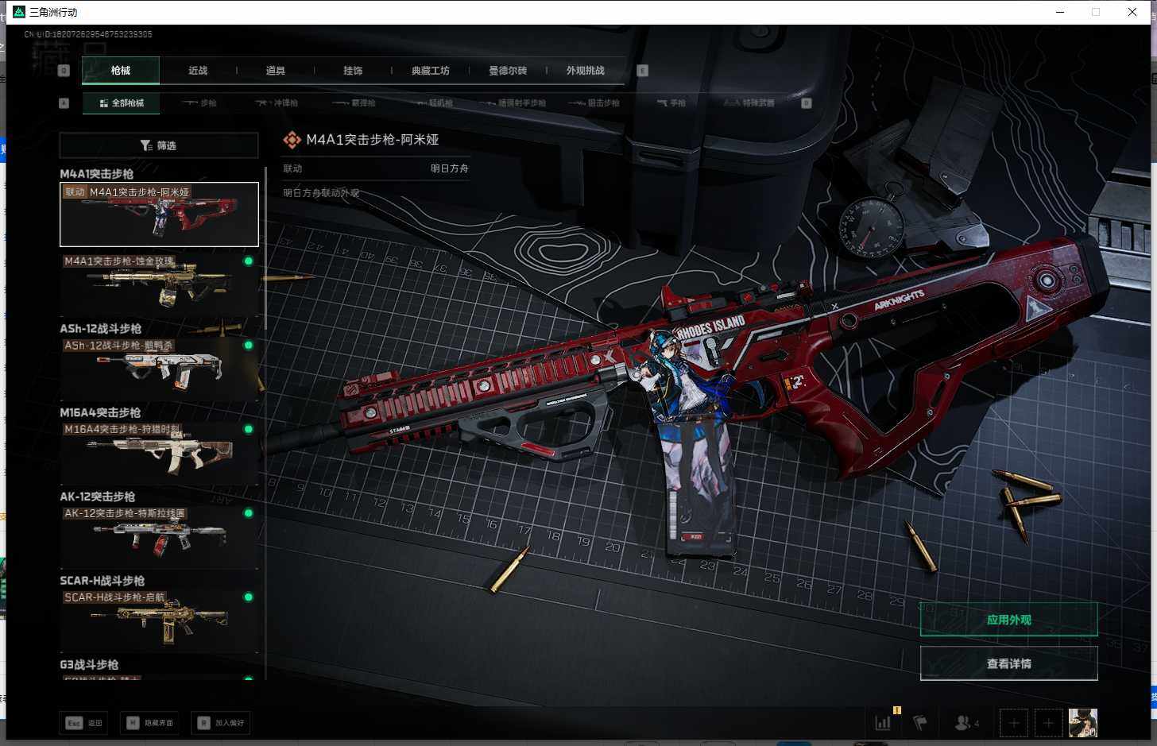Click the 应用外观 apply appearance button
1157x746 pixels.
coord(1009,620)
